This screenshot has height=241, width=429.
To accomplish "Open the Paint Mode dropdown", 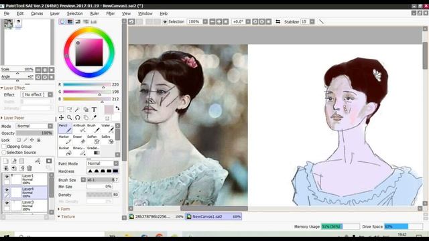I will (103, 163).
